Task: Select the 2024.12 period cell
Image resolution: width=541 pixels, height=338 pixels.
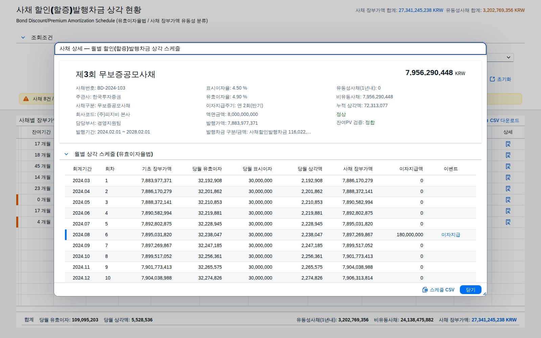Action: [81, 278]
